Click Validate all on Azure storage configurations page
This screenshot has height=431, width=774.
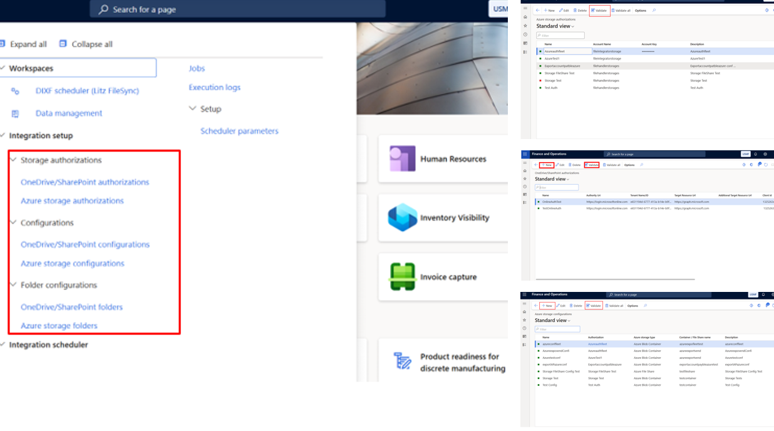tap(614, 306)
